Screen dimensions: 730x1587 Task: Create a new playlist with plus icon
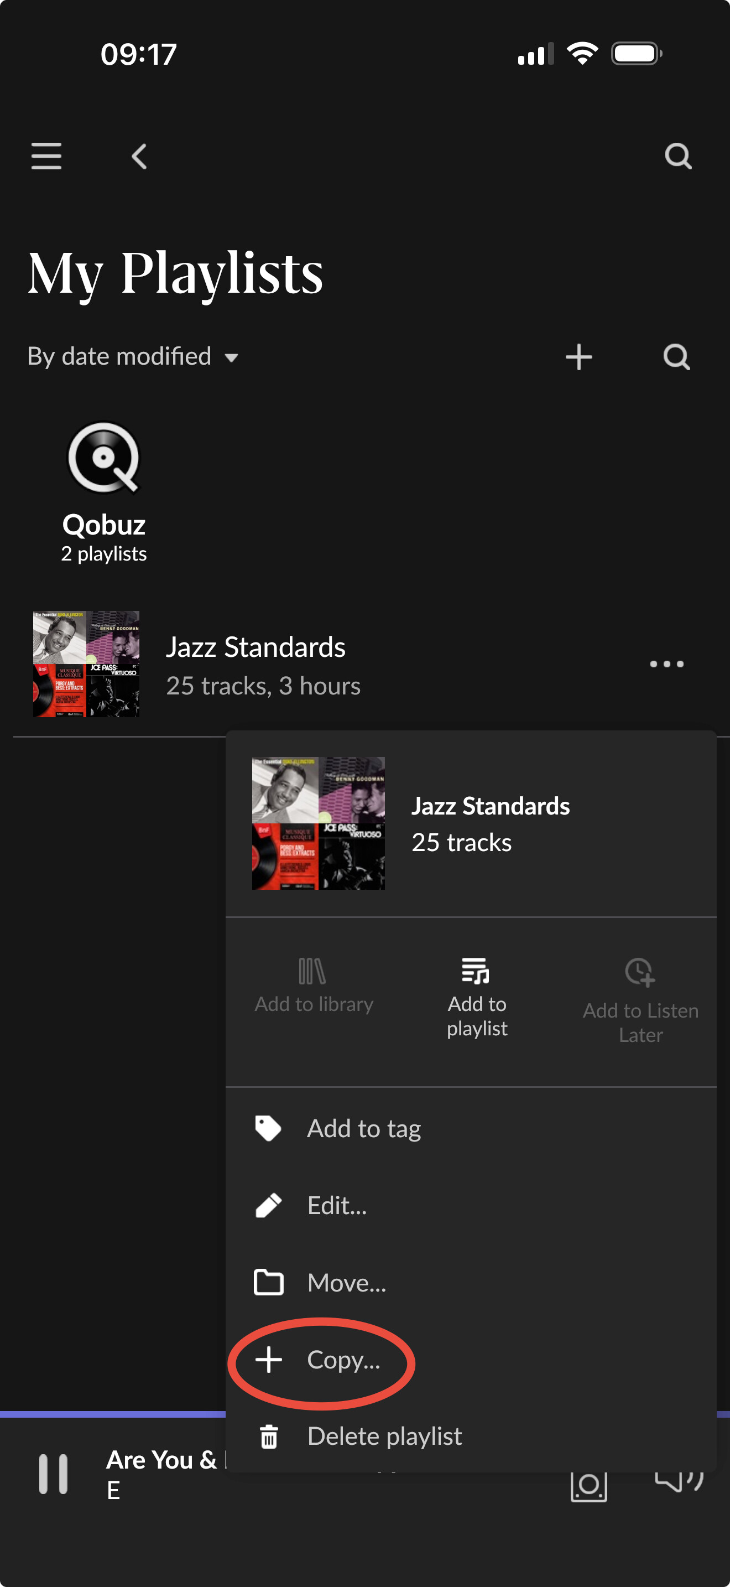tap(578, 357)
